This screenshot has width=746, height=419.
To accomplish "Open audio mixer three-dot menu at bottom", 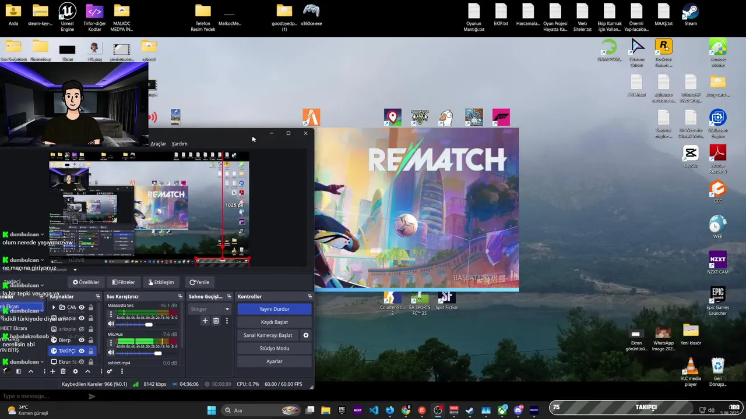I will coord(121,371).
